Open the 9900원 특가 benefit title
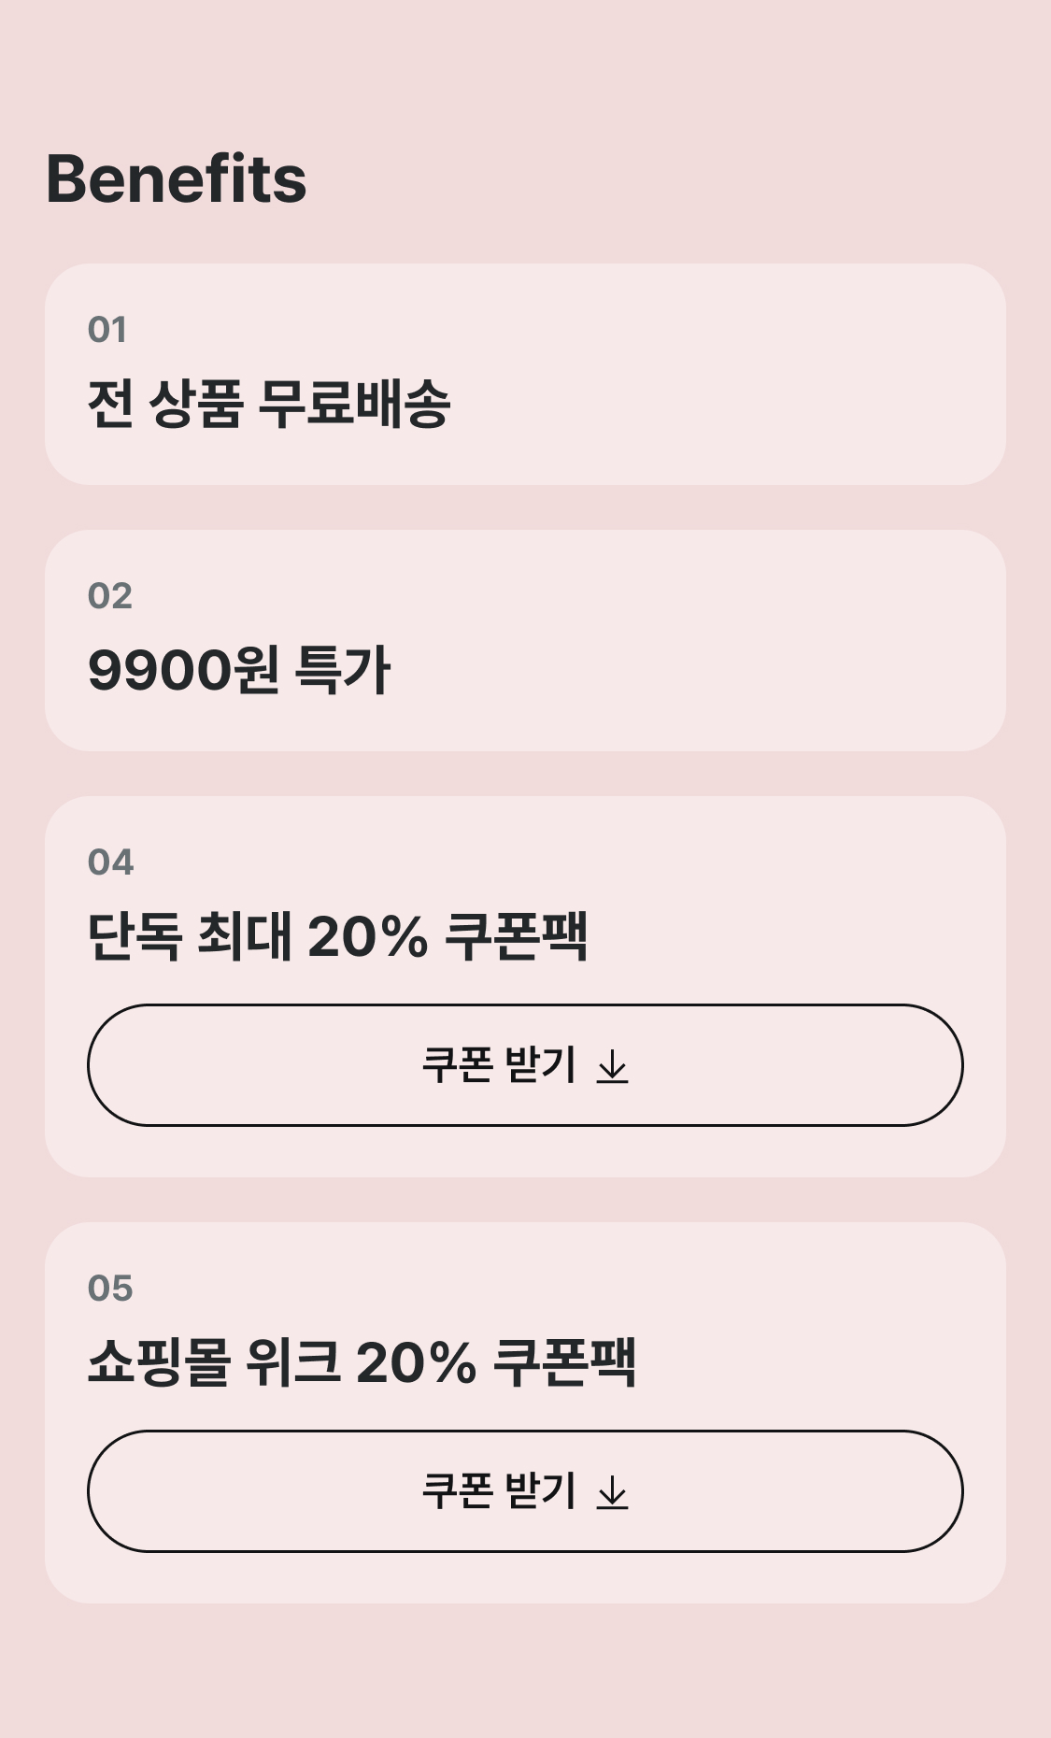The width and height of the screenshot is (1051, 1738). point(239,671)
